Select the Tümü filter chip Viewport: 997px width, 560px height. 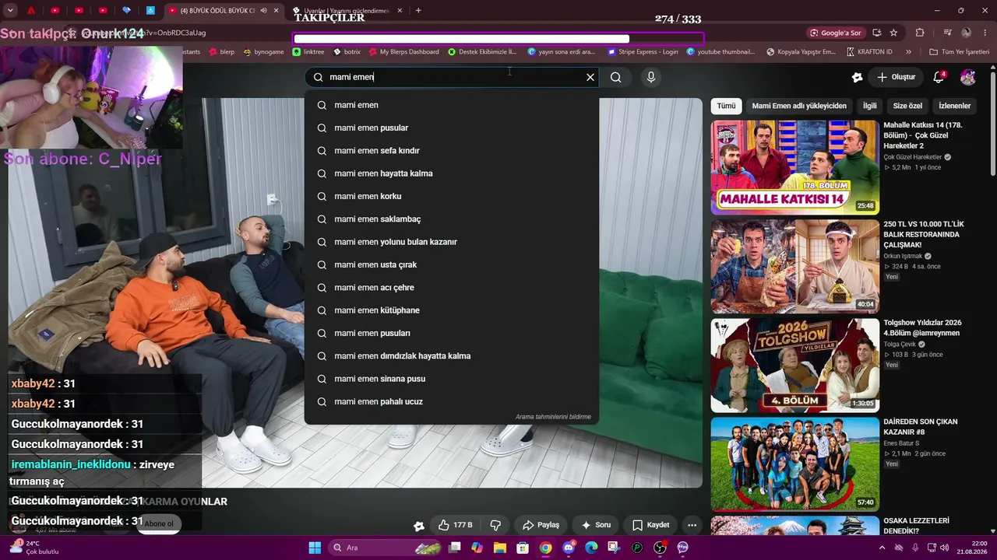tap(726, 106)
